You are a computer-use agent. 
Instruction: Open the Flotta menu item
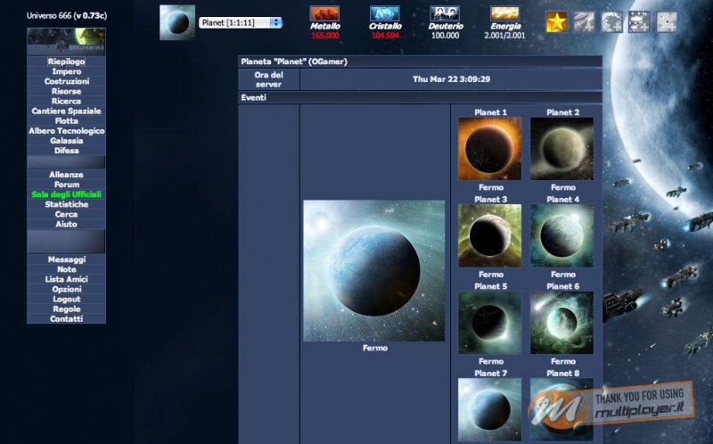point(66,120)
